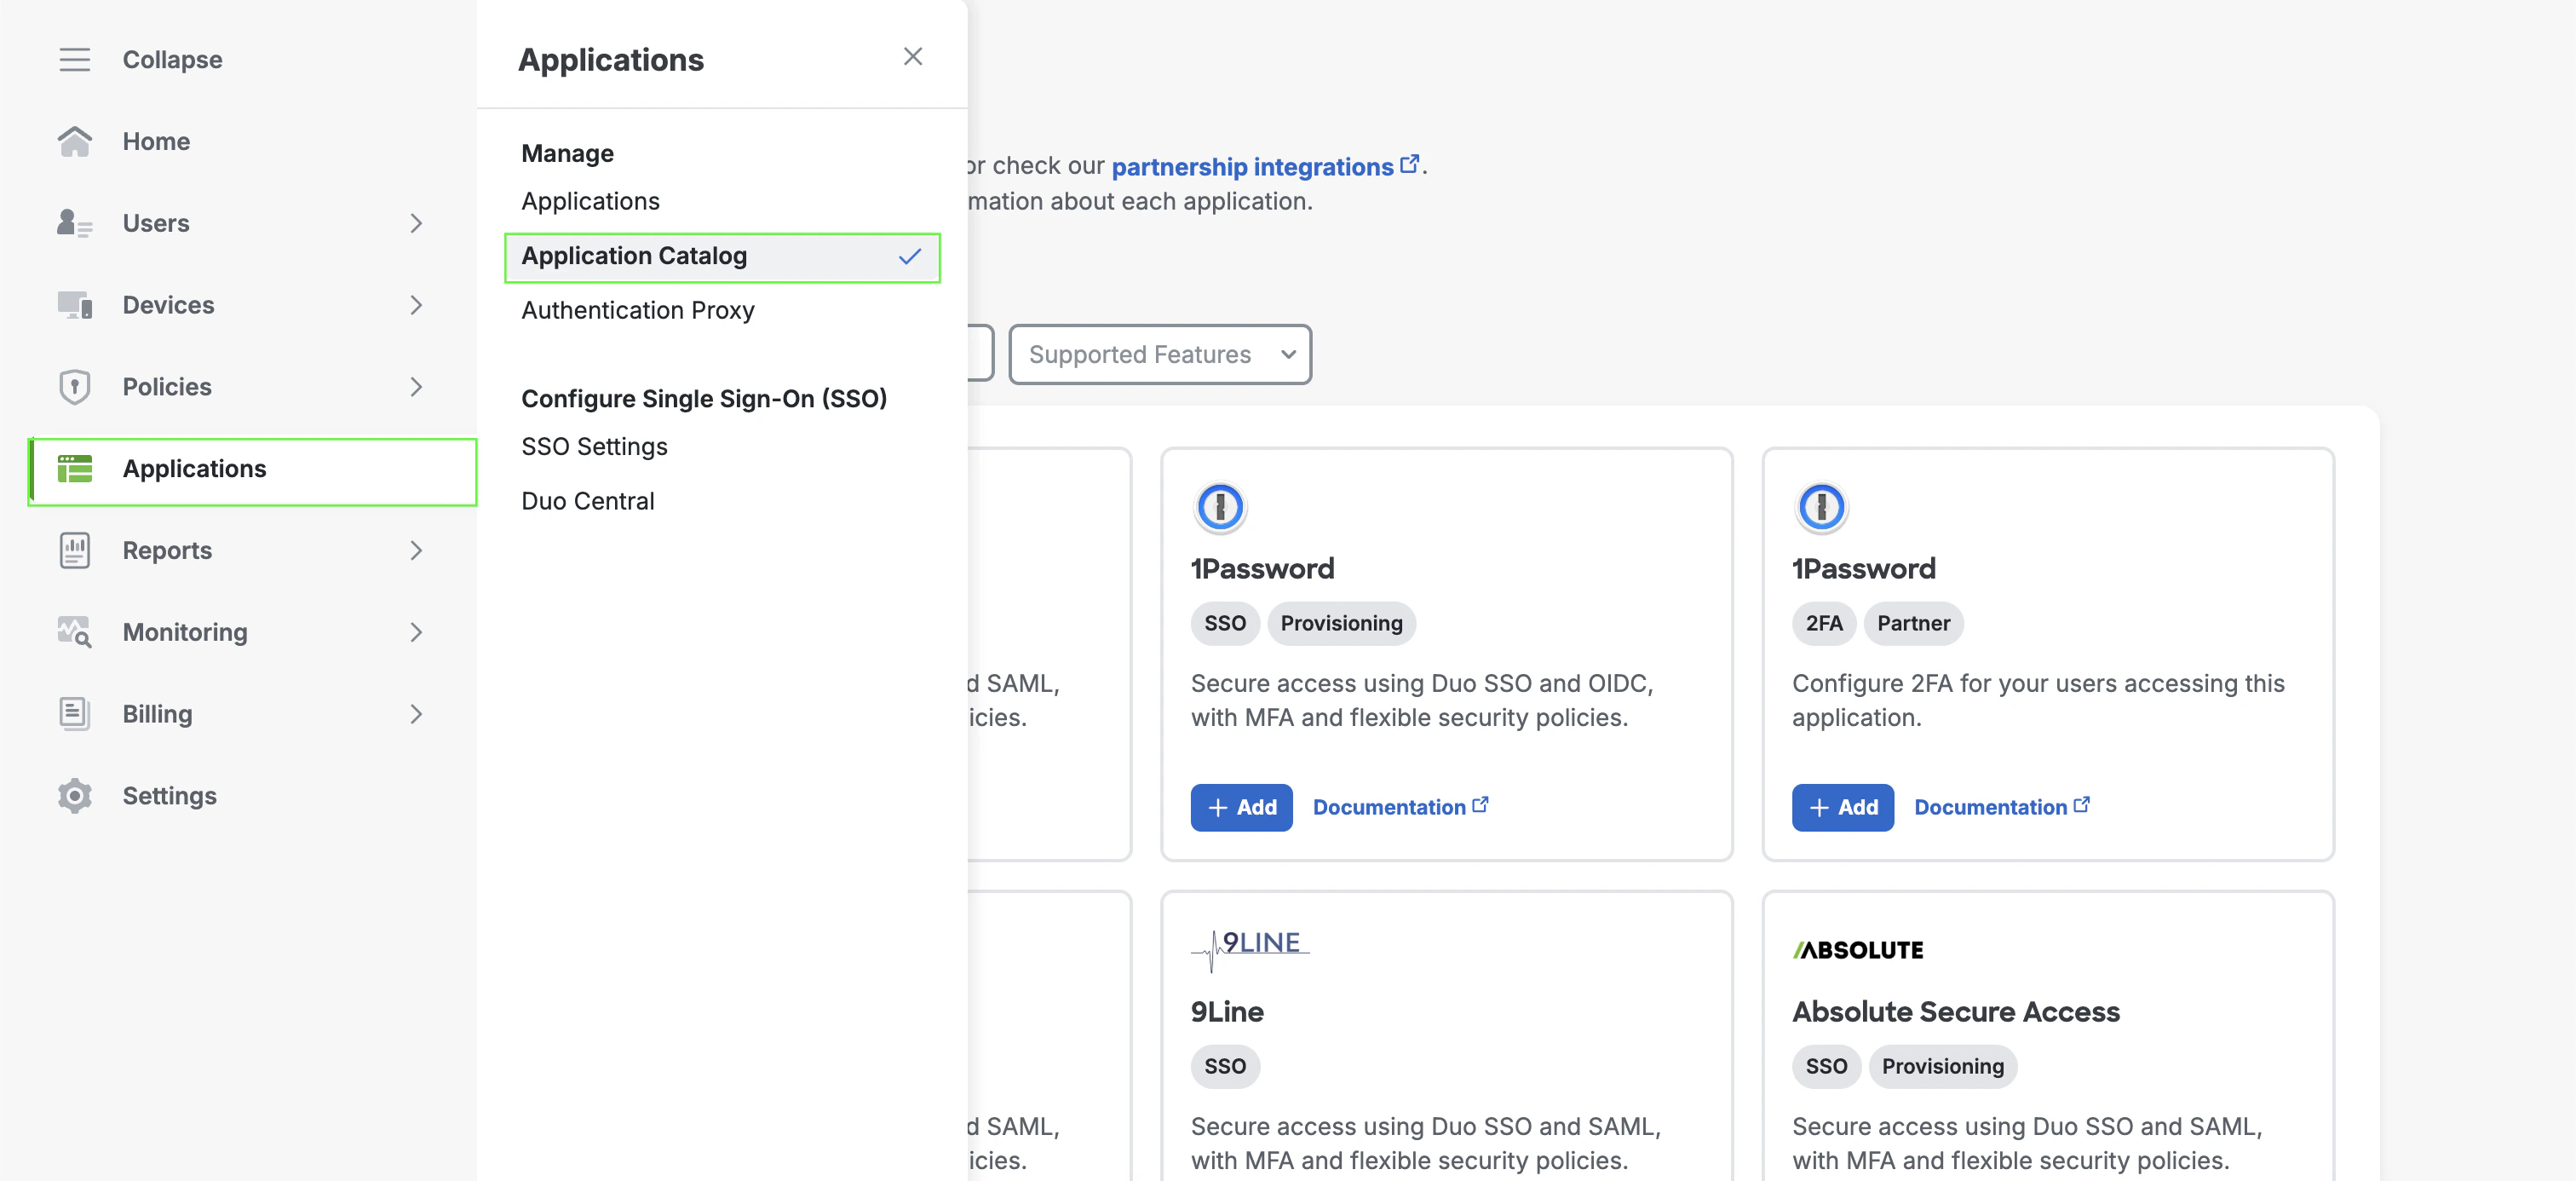Click the Devices sidebar icon
The image size is (2576, 1181).
(x=74, y=305)
